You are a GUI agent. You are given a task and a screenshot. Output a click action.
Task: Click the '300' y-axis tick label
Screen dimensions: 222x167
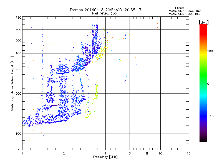coord(18,70)
